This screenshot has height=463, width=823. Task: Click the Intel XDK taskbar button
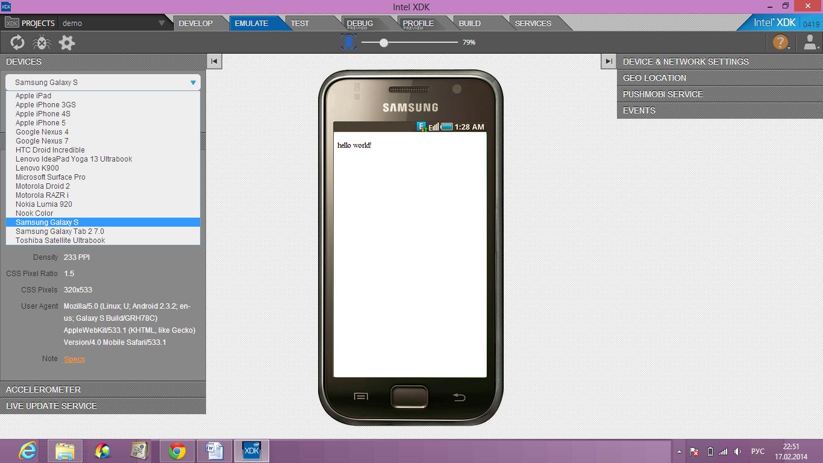tap(251, 451)
